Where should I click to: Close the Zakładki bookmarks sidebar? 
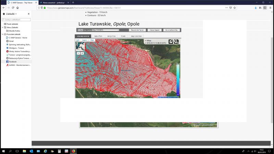pos(28,14)
